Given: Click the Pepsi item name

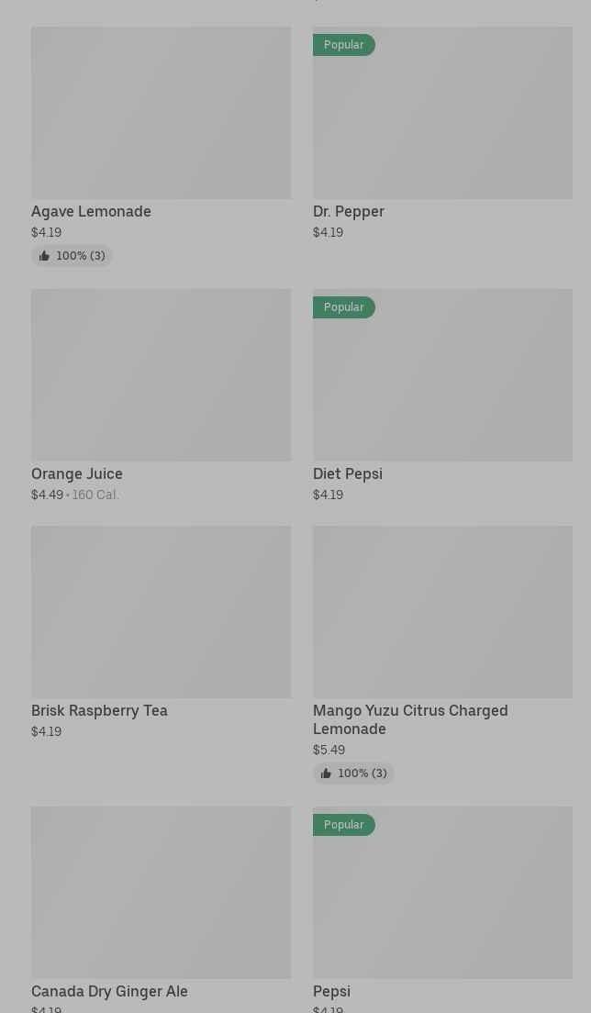Looking at the screenshot, I should [331, 991].
